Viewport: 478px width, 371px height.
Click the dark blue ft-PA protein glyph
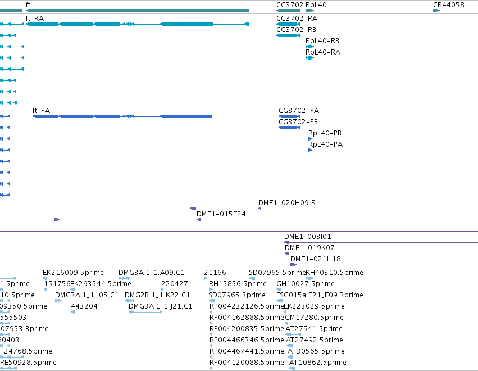pyautogui.click(x=122, y=116)
